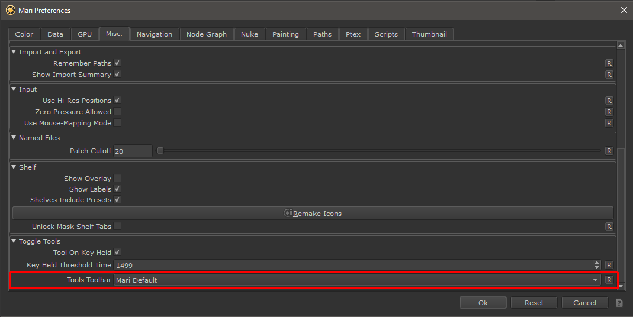Reset Remember Paths with its R icon

(609, 63)
